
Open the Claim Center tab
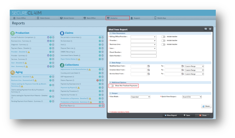(x=44, y=18)
